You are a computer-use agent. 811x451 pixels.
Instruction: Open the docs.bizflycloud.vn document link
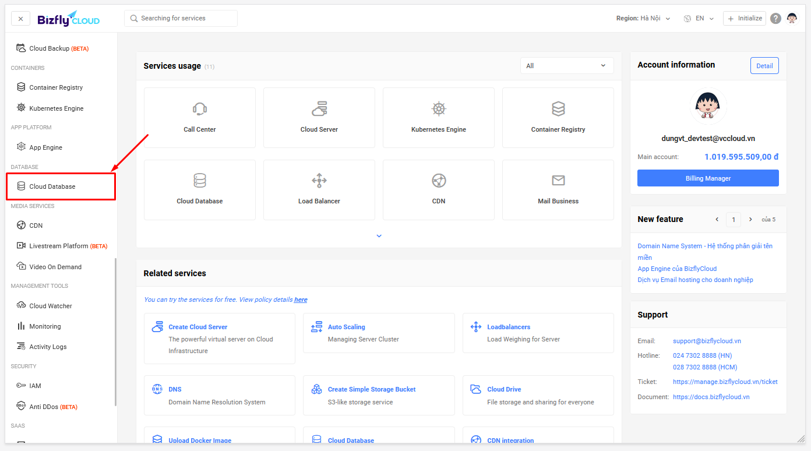(711, 397)
